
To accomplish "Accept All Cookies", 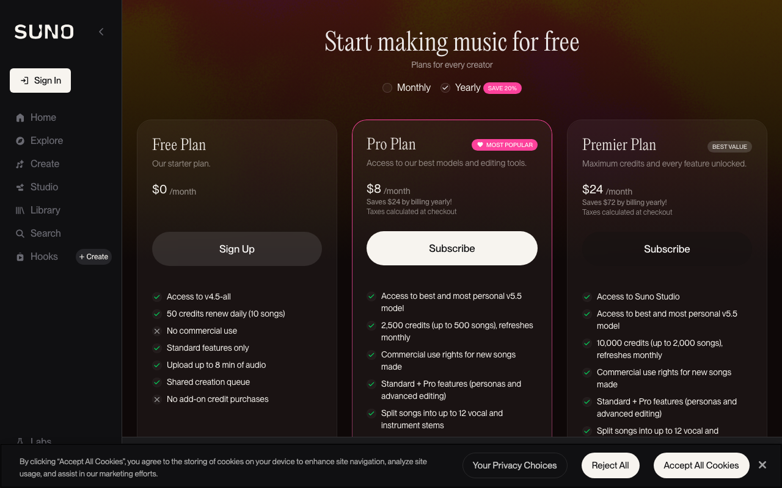I will [x=701, y=465].
